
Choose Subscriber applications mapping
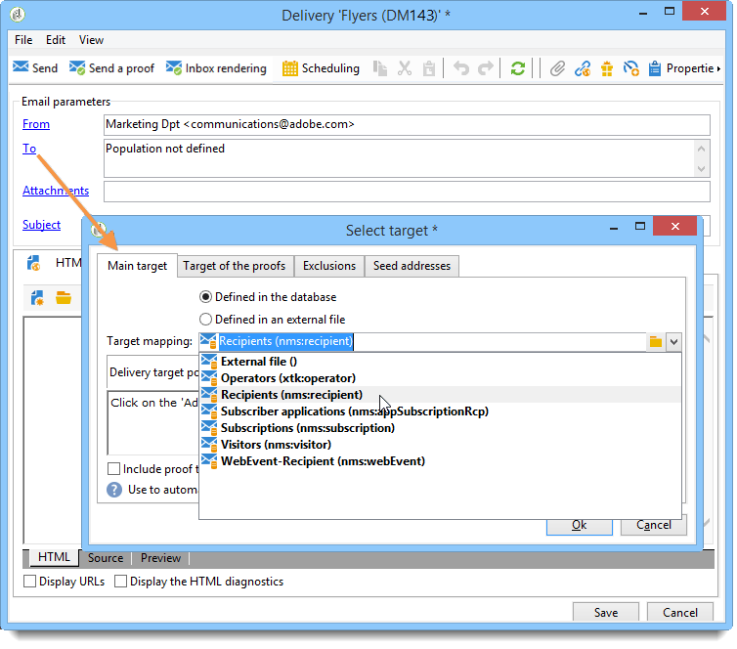441,411
